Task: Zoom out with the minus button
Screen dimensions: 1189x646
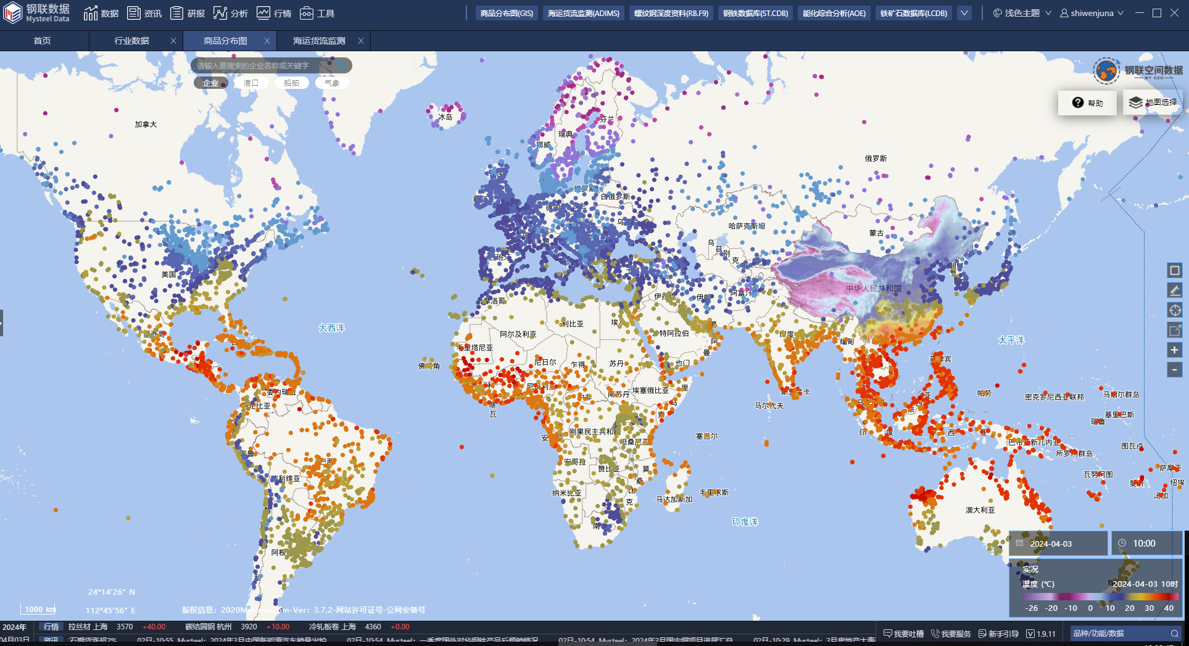Action: coord(1174,370)
